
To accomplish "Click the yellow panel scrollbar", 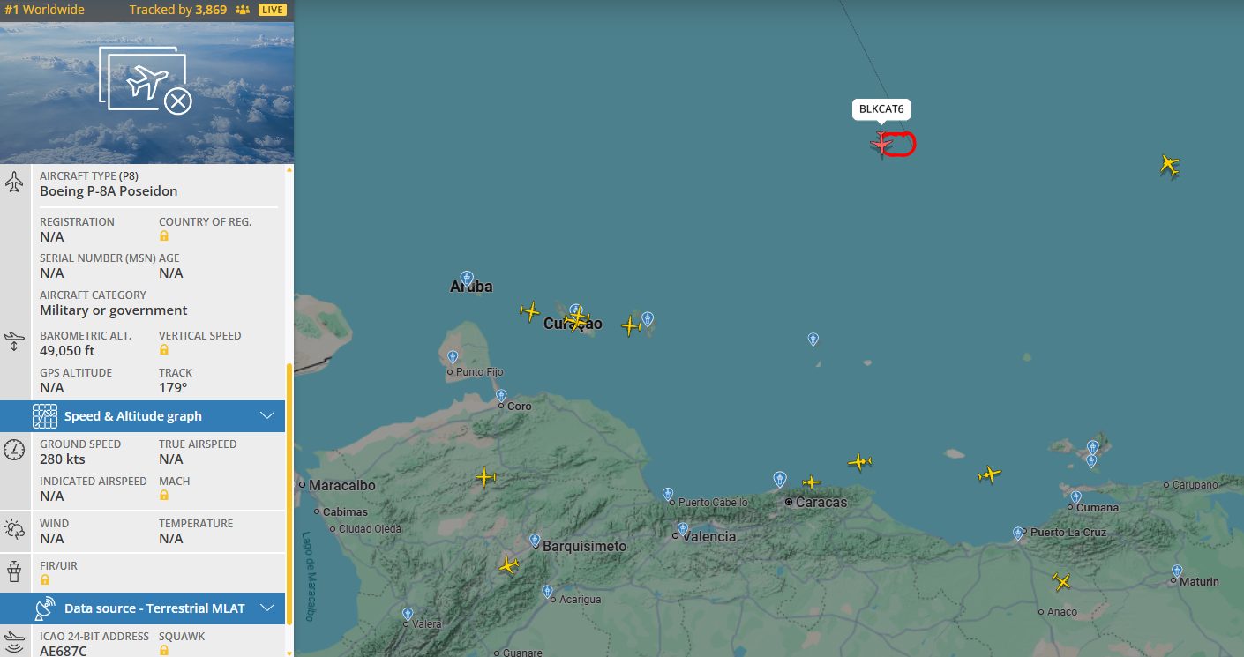I will [288, 494].
